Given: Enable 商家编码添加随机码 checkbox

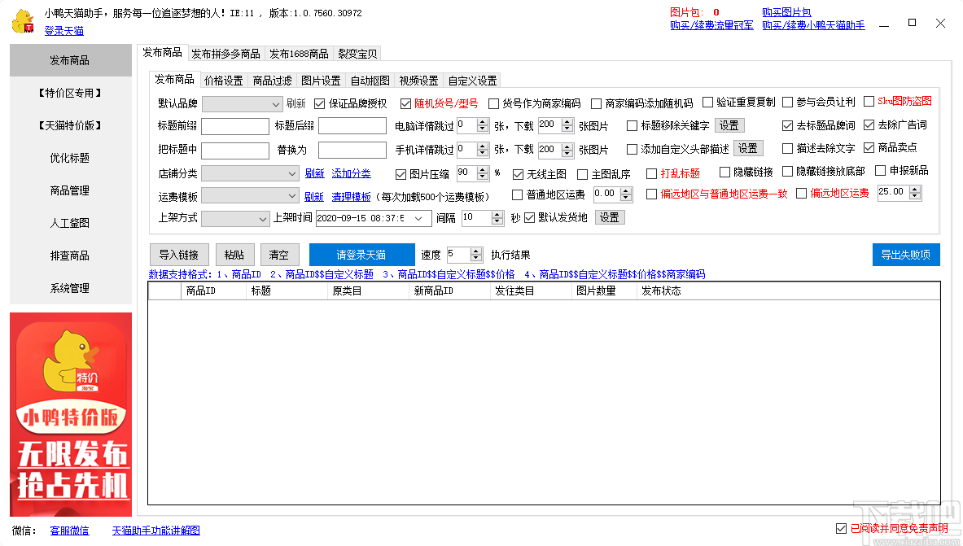Looking at the screenshot, I should pyautogui.click(x=596, y=104).
